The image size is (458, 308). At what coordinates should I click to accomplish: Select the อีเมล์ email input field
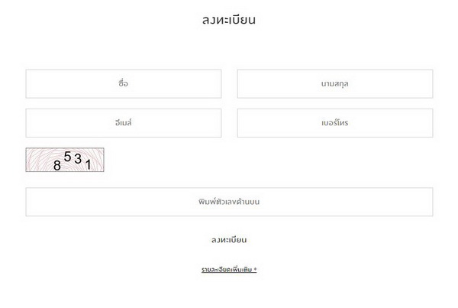124,123
